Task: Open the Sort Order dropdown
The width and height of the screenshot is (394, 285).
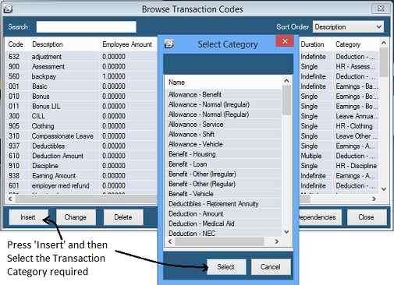Action: click(x=348, y=26)
